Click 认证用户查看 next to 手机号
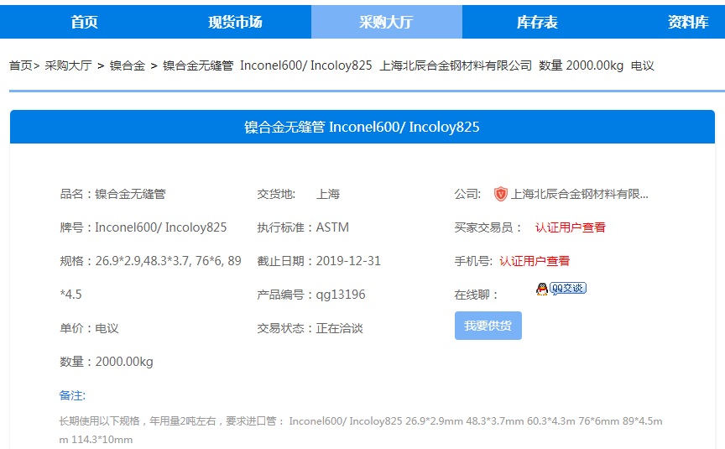Image resolution: width=725 pixels, height=449 pixels. pos(534,261)
